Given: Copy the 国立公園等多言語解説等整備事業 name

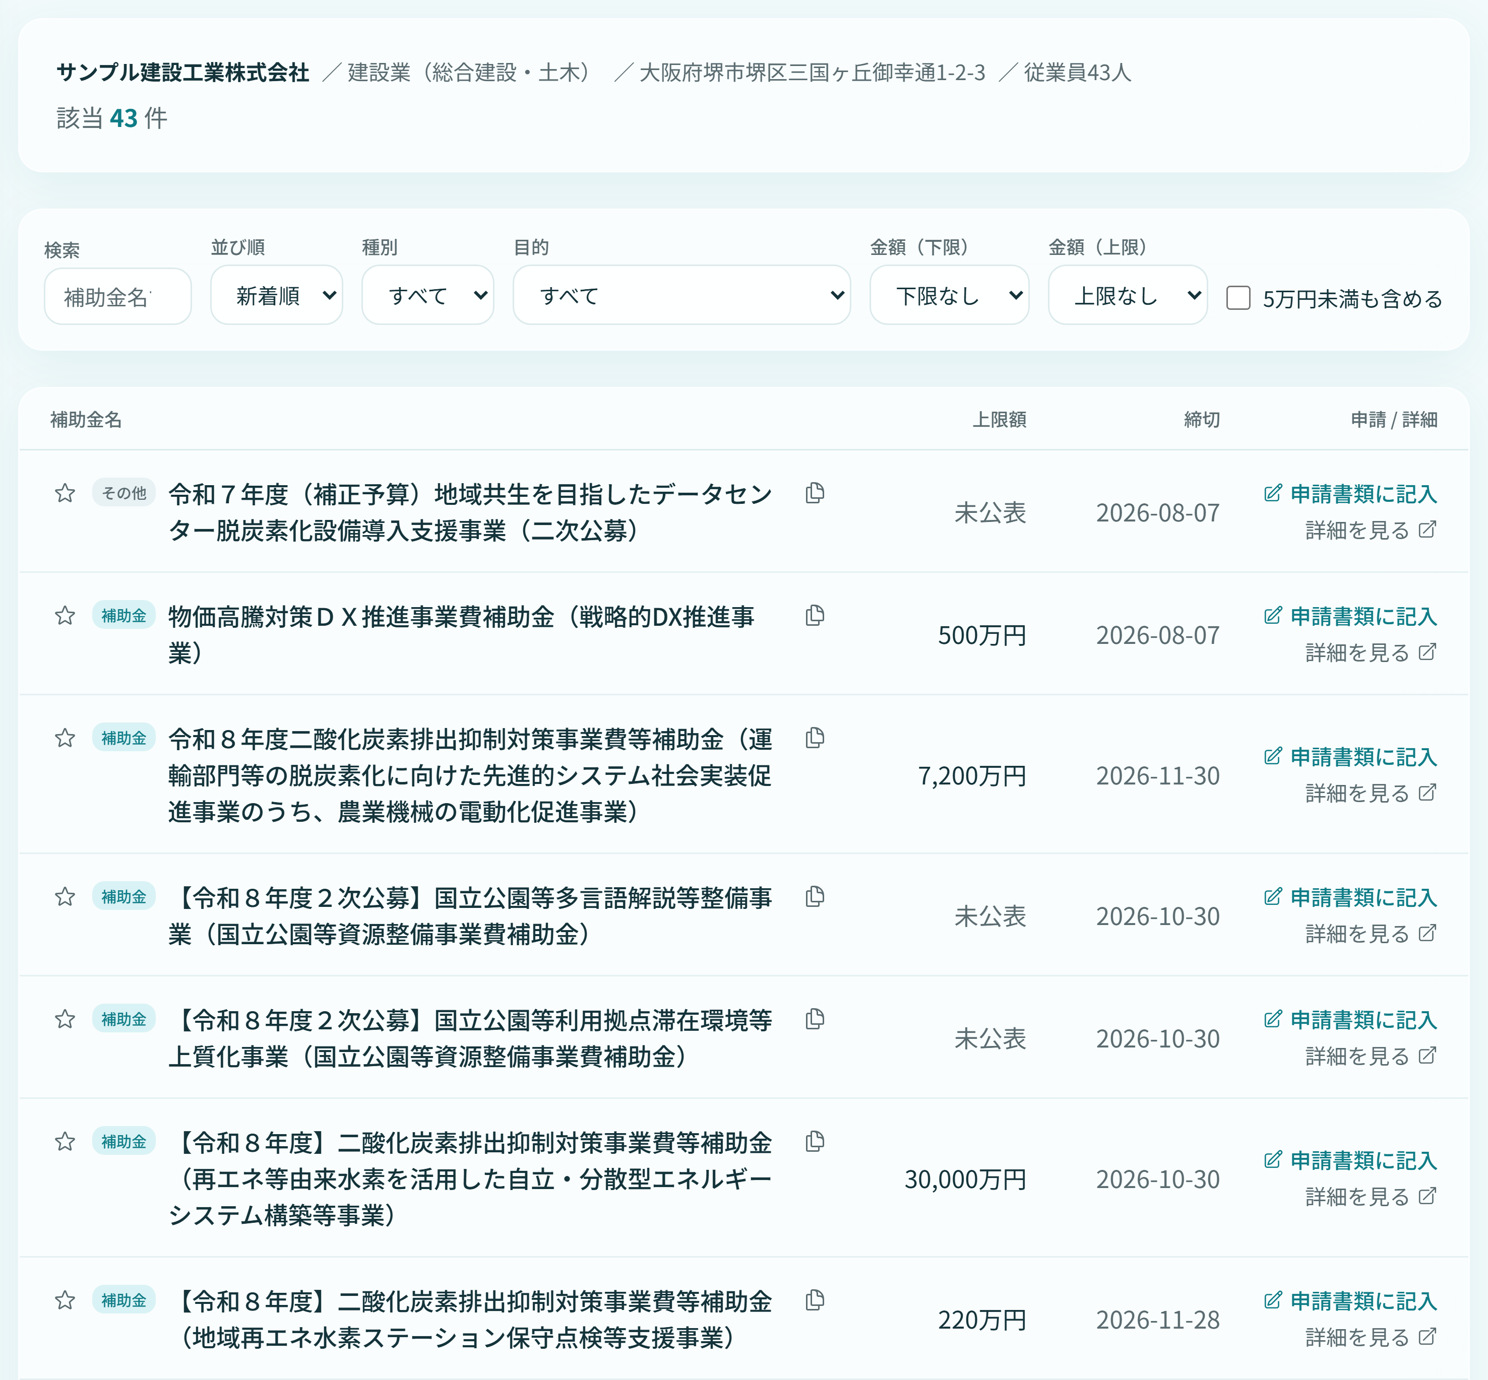Looking at the screenshot, I should click(815, 896).
